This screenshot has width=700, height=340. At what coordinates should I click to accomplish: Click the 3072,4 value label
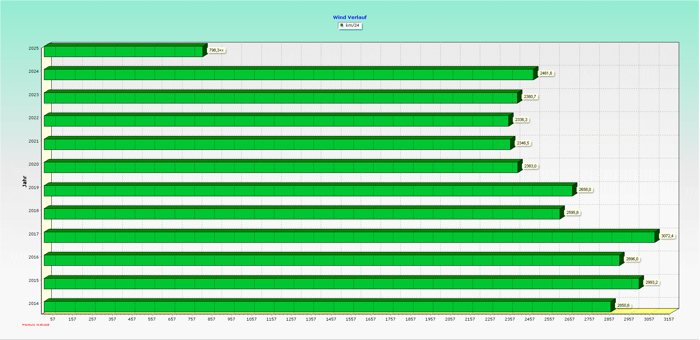pos(667,236)
